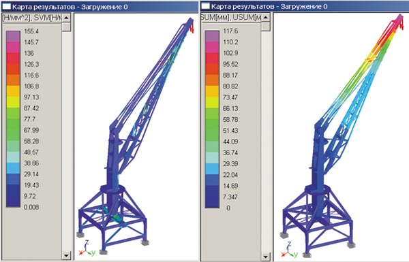The image size is (409, 262).
Task: Click the stress value 38.86
Action: 31,163
